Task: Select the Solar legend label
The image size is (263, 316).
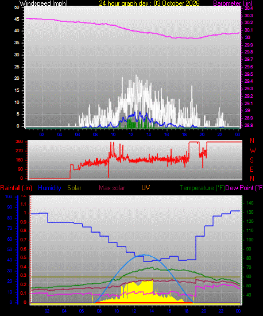Action: click(x=74, y=188)
